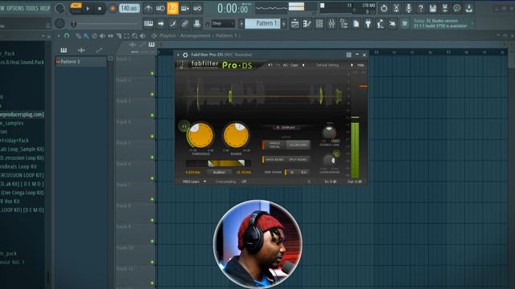Toggle typing keyboard to piano icon
This screenshot has width=515, height=289.
148,23
